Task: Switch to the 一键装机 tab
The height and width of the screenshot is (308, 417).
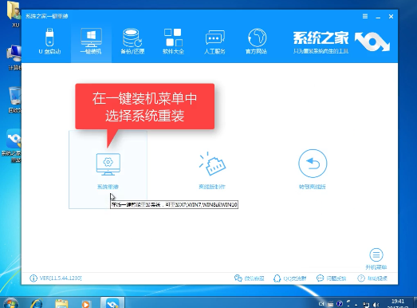Action: pos(91,41)
